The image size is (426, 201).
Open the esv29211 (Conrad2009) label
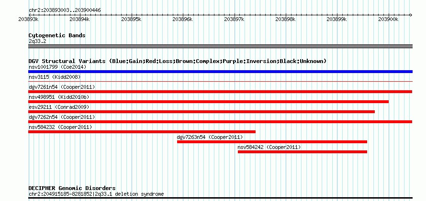[x=59, y=107]
